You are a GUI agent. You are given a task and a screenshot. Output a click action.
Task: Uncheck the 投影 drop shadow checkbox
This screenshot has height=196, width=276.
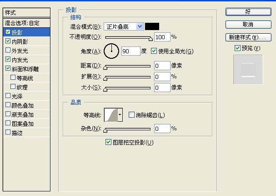point(8,32)
